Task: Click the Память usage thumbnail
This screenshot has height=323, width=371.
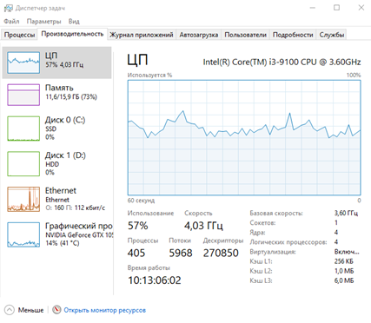Action: click(x=23, y=95)
